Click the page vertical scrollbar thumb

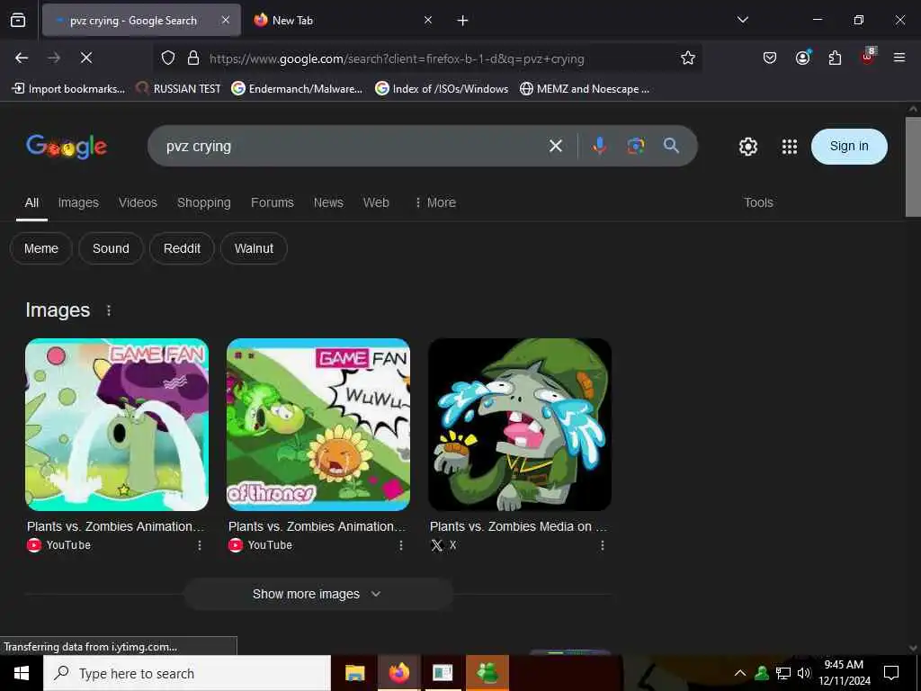[x=913, y=166]
